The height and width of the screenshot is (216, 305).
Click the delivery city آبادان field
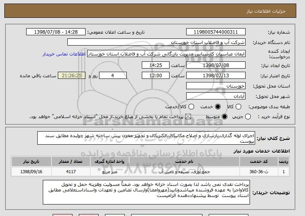coord(216,96)
